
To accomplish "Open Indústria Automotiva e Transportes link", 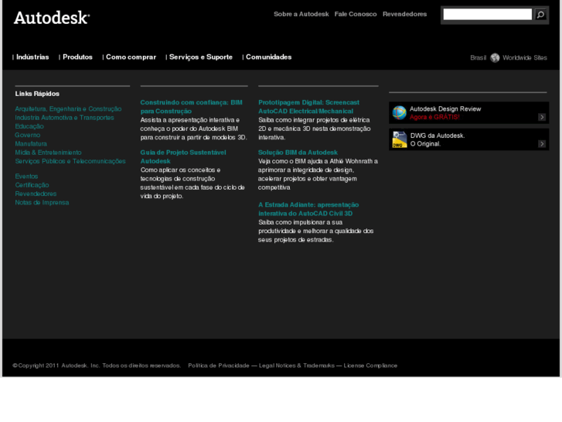I will (64, 118).
